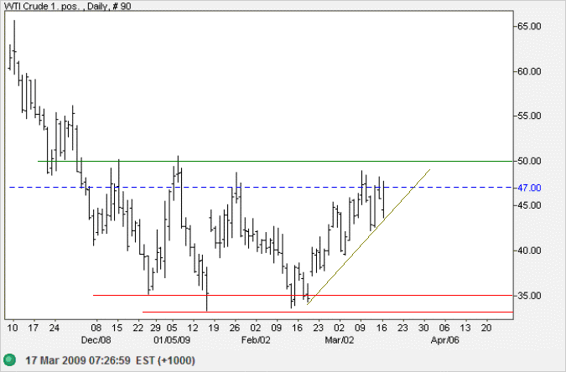Click the date tick label 24
Screen dimensions: 566x372
[55, 328]
